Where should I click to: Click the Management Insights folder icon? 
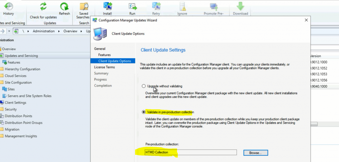point(2,136)
